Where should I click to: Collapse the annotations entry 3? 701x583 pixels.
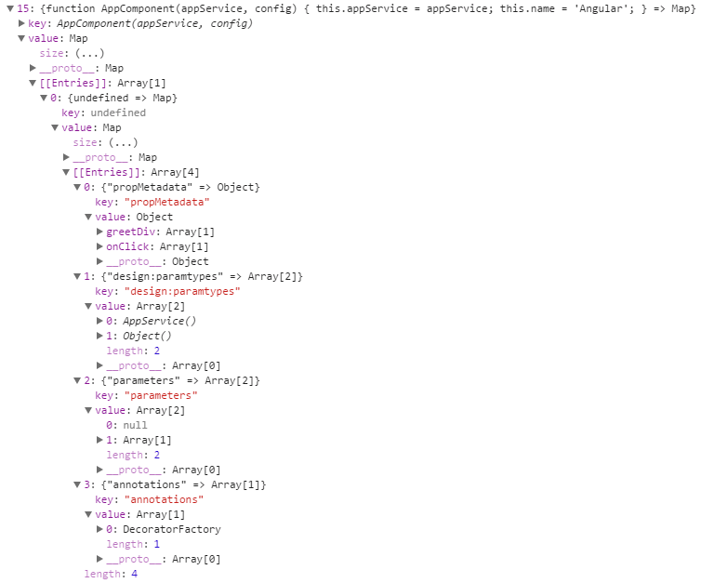[x=77, y=484]
